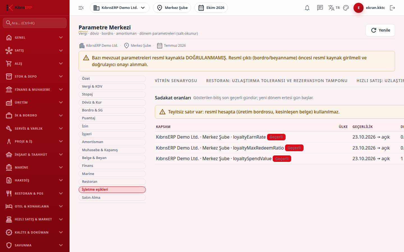Open the Ekim 2026 period selector

[211, 8]
